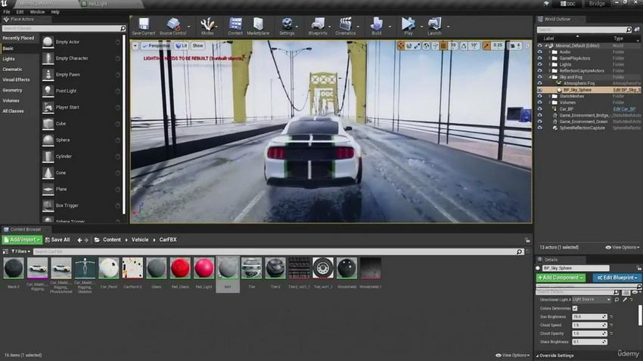This screenshot has width=643, height=361.
Task: Click the Save All button
Action: pos(57,240)
